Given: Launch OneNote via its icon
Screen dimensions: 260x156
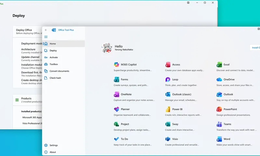Looking at the screenshot, I should click(x=116, y=94).
